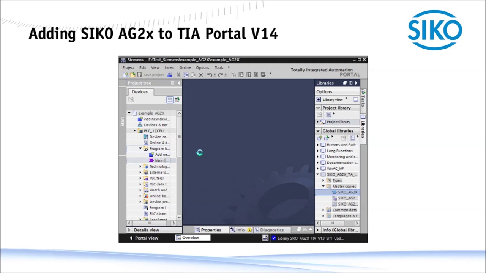Expand the Long Functions global library
This screenshot has height=273, width=486.
coord(318,151)
